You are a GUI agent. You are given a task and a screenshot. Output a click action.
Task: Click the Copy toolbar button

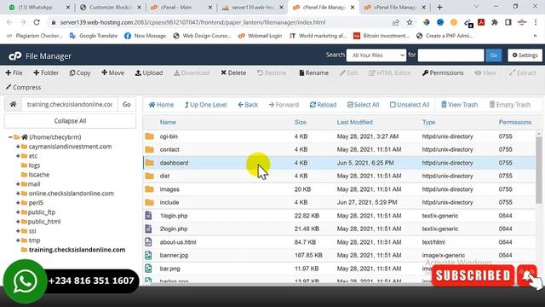(80, 72)
